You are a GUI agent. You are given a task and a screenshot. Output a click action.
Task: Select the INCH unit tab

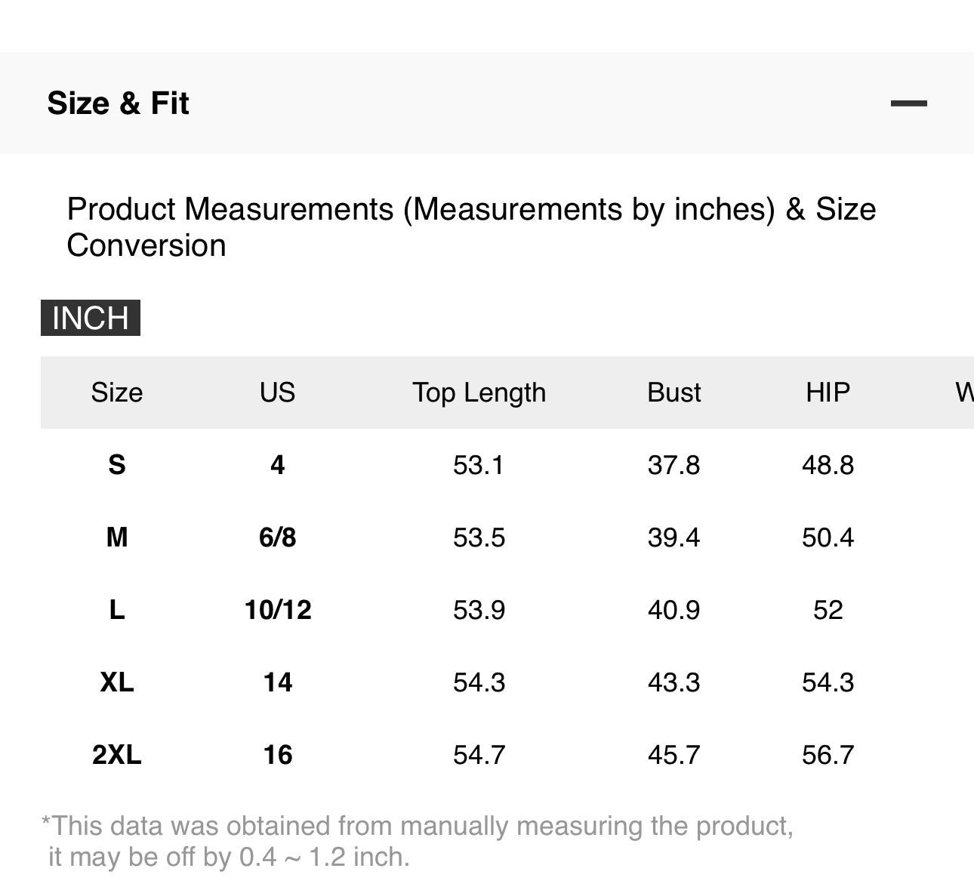point(91,318)
